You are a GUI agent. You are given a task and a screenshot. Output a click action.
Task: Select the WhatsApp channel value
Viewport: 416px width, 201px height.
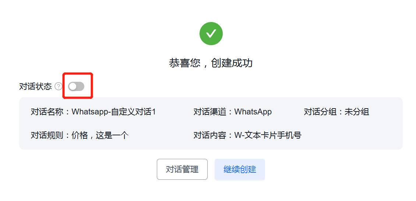pyautogui.click(x=253, y=112)
